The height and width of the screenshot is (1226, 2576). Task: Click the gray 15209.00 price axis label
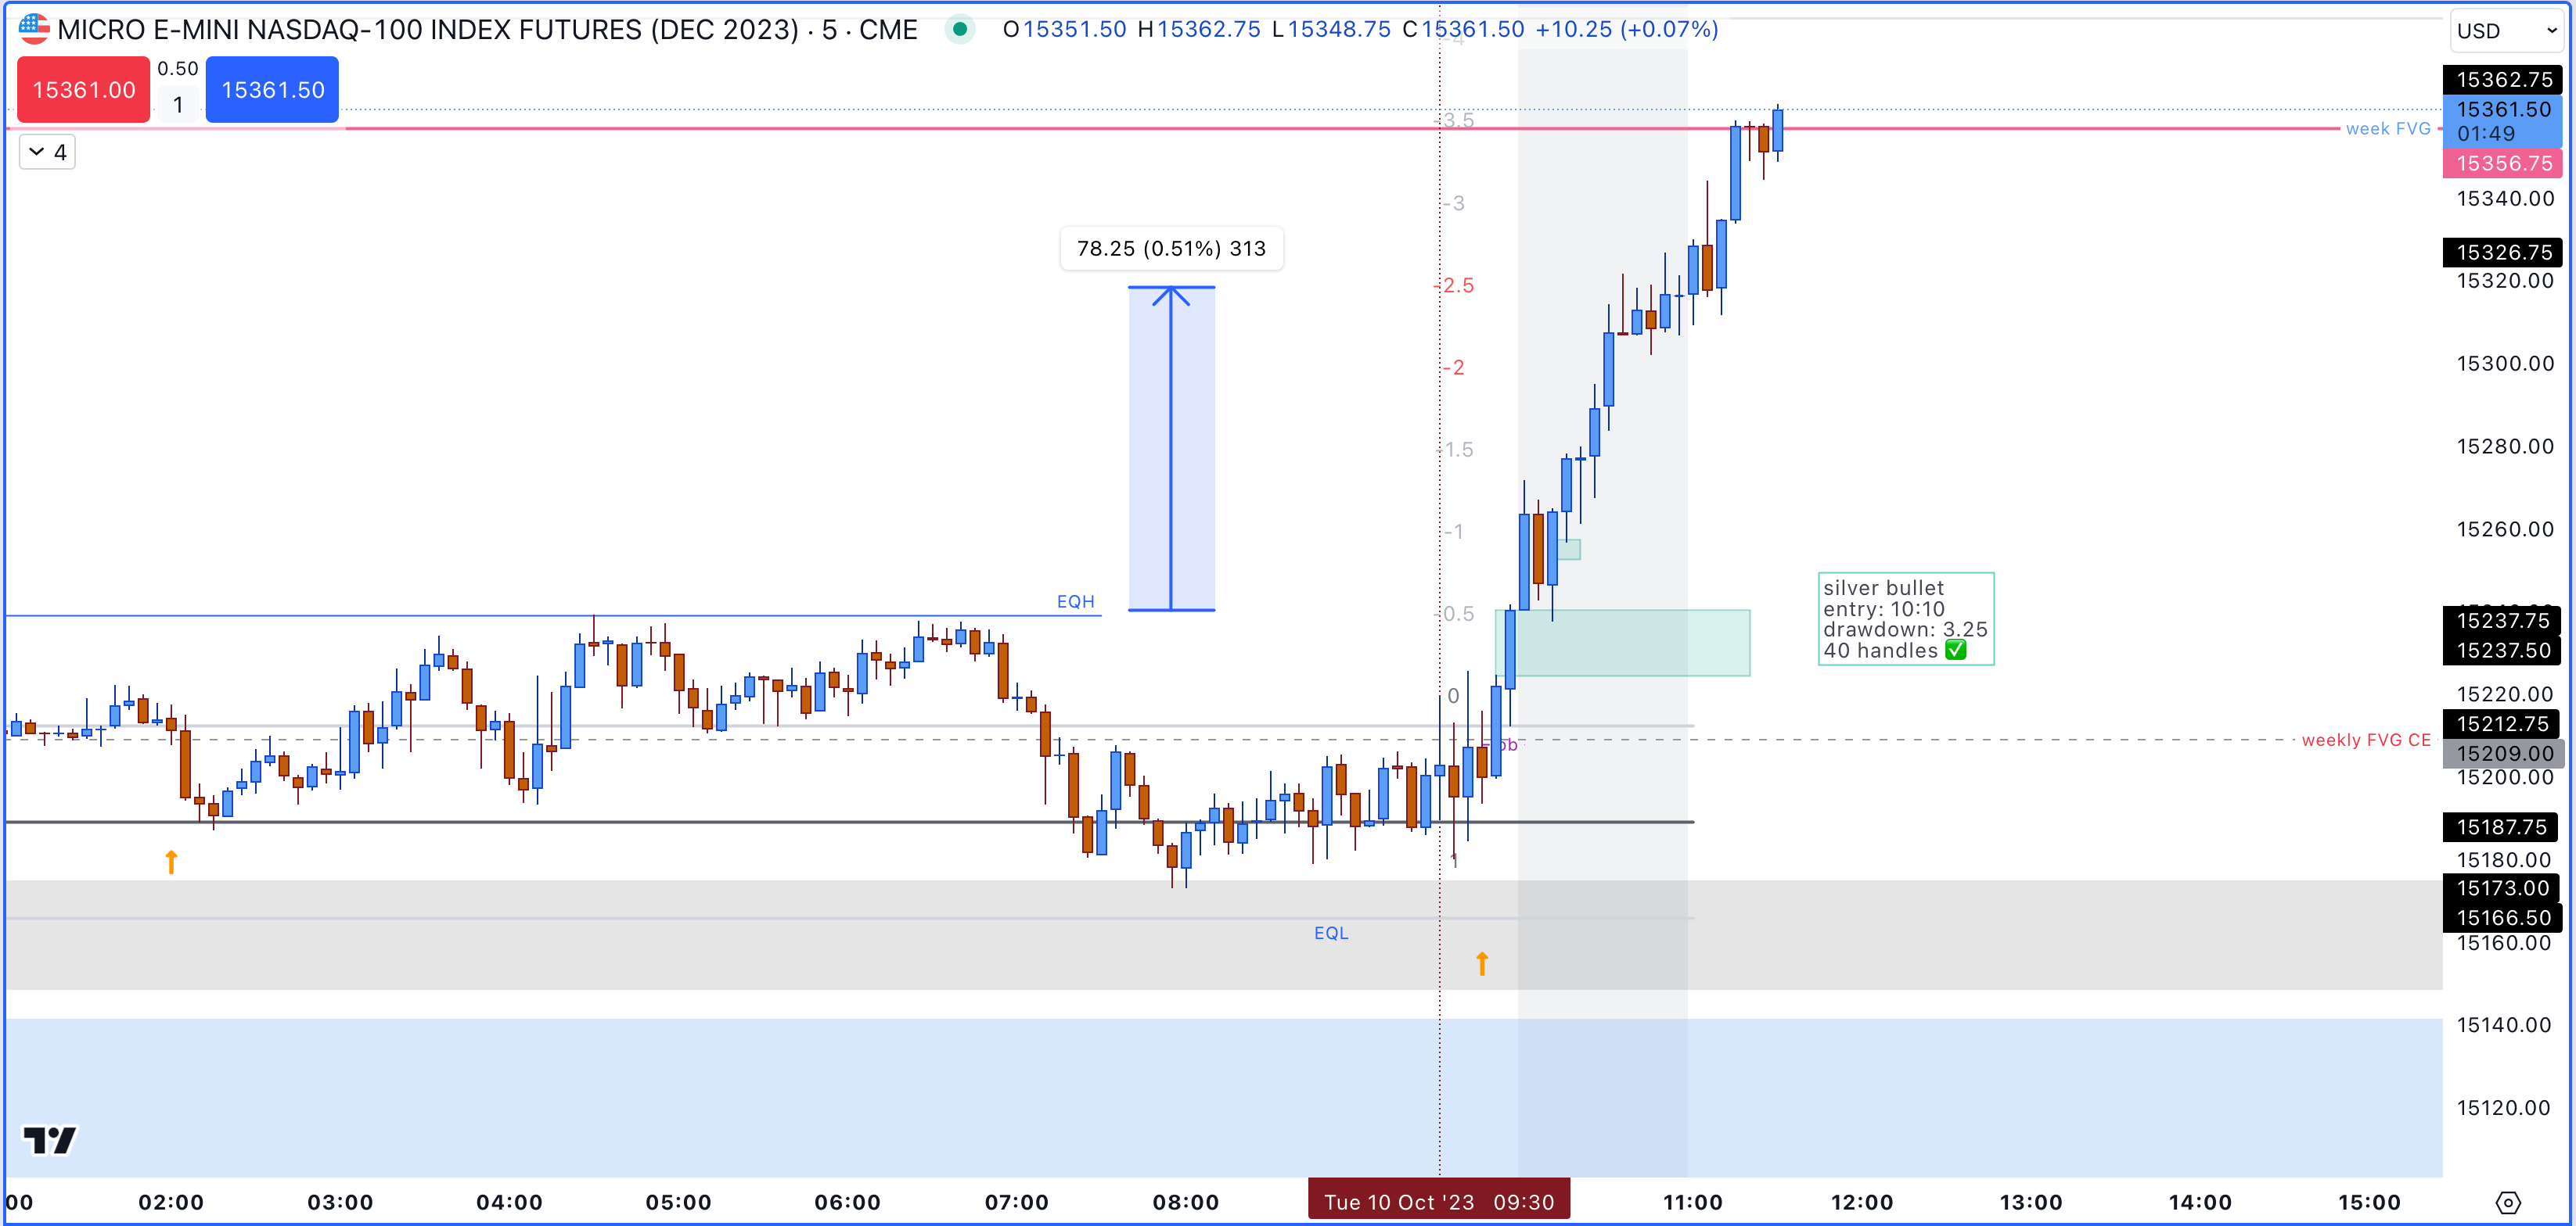2503,754
